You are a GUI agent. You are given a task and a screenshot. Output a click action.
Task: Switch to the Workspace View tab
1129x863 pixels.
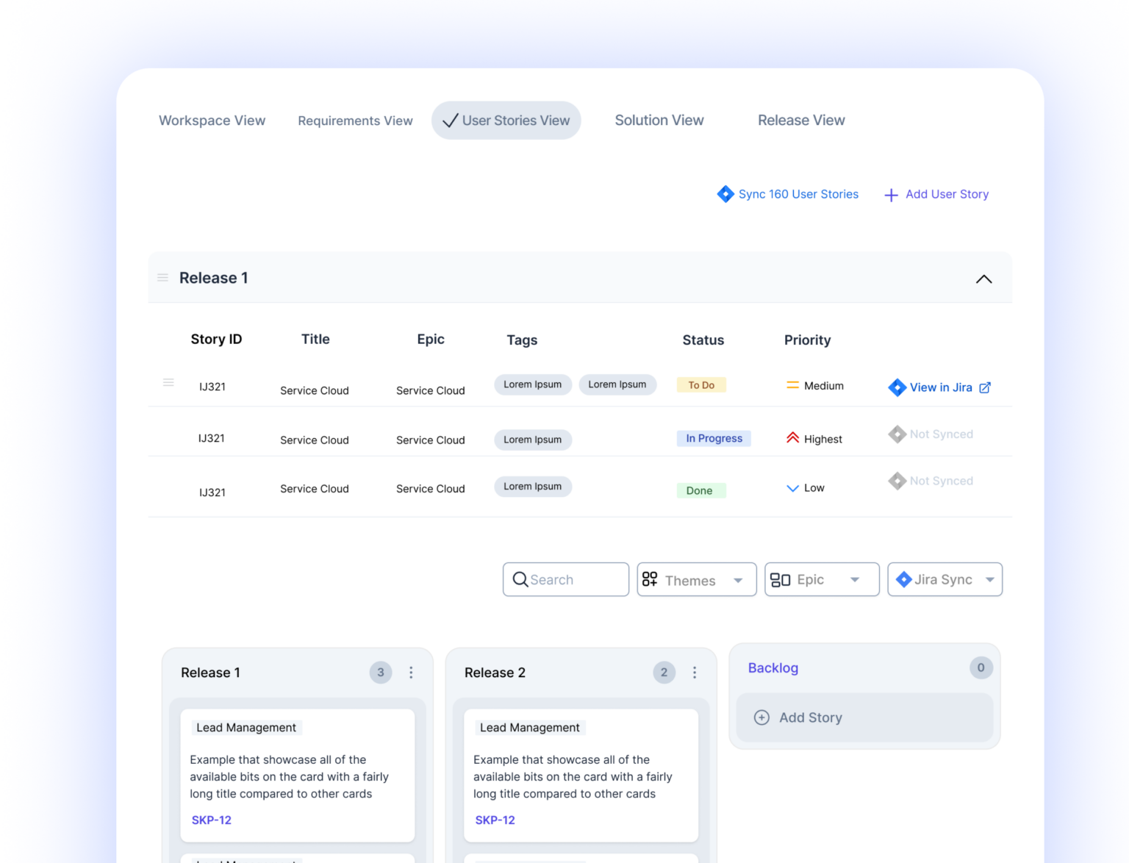click(212, 121)
